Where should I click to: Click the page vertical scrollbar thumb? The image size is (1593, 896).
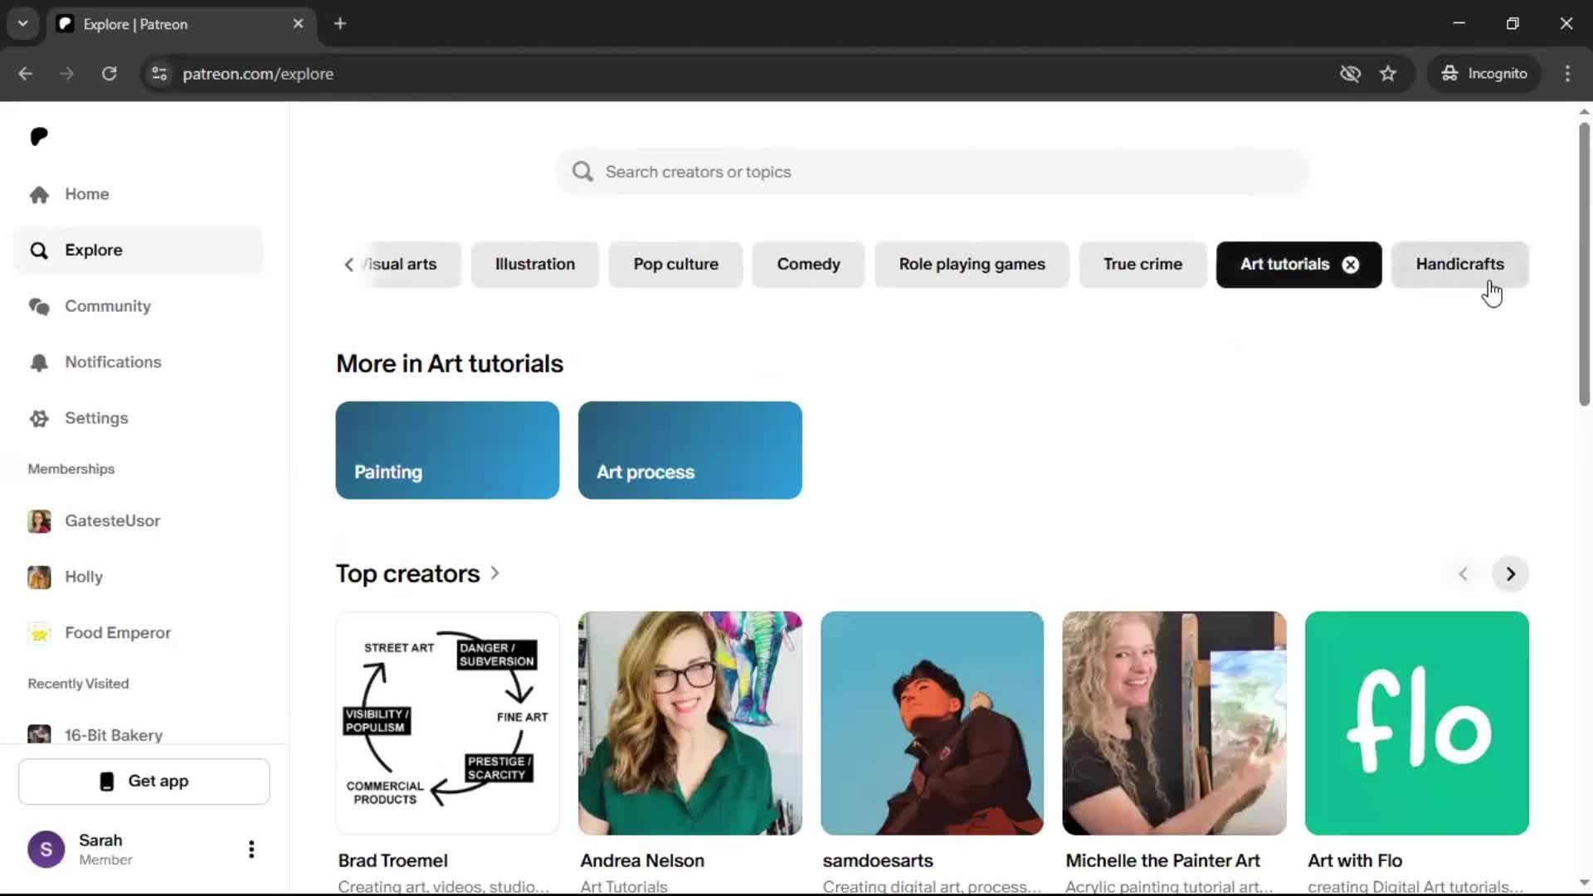pos(1584,264)
